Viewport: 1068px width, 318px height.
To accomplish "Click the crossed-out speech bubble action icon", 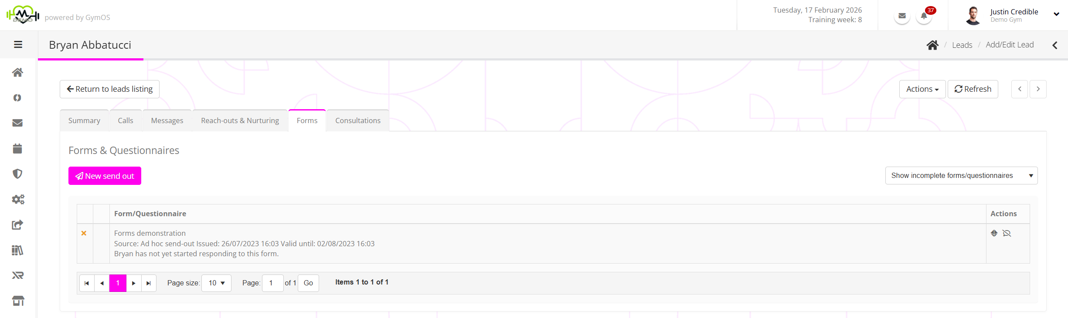I will [x=1007, y=233].
